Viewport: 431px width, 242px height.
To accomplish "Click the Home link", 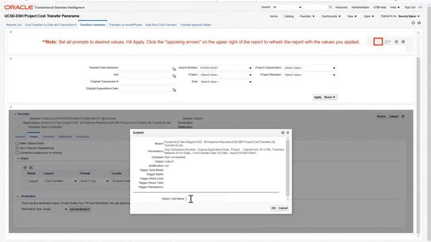I will [x=273, y=16].
